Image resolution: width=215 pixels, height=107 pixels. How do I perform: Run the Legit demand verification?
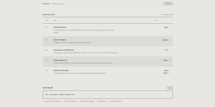click(167, 70)
